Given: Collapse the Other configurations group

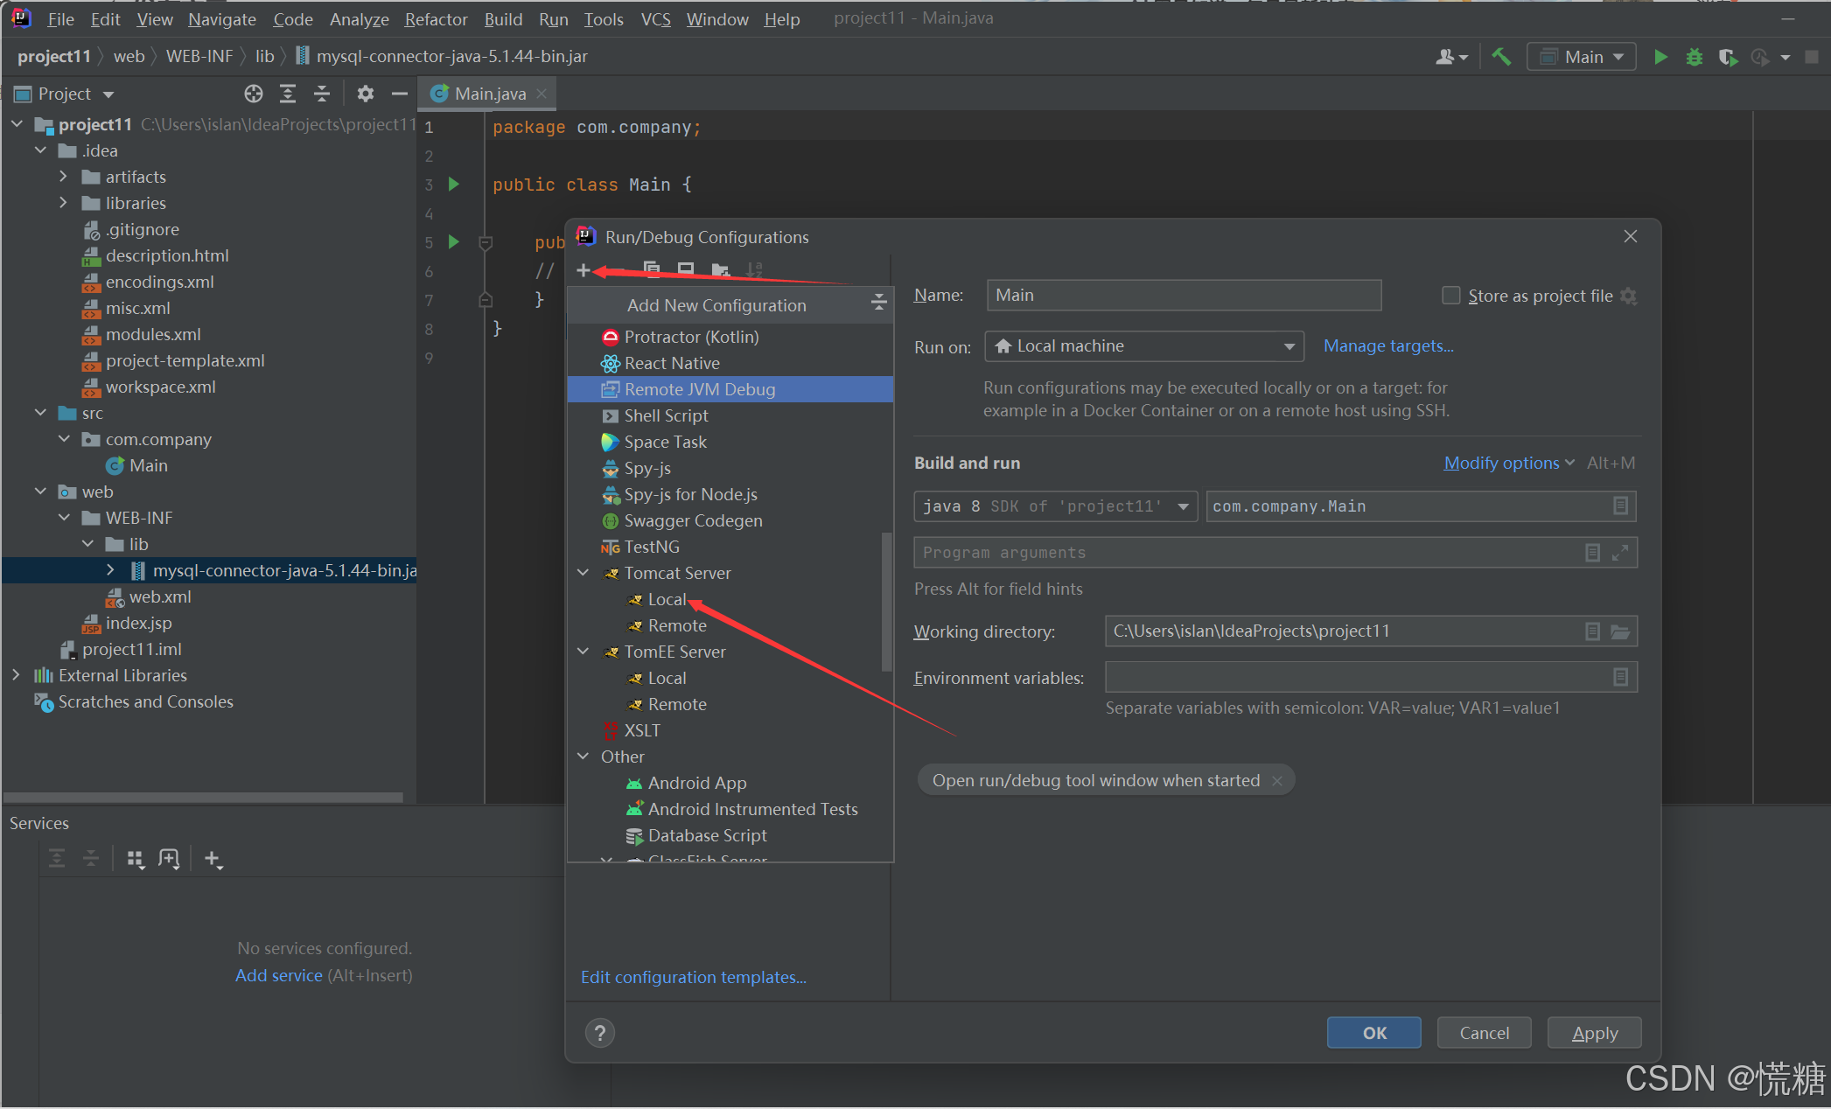Looking at the screenshot, I should click(584, 757).
